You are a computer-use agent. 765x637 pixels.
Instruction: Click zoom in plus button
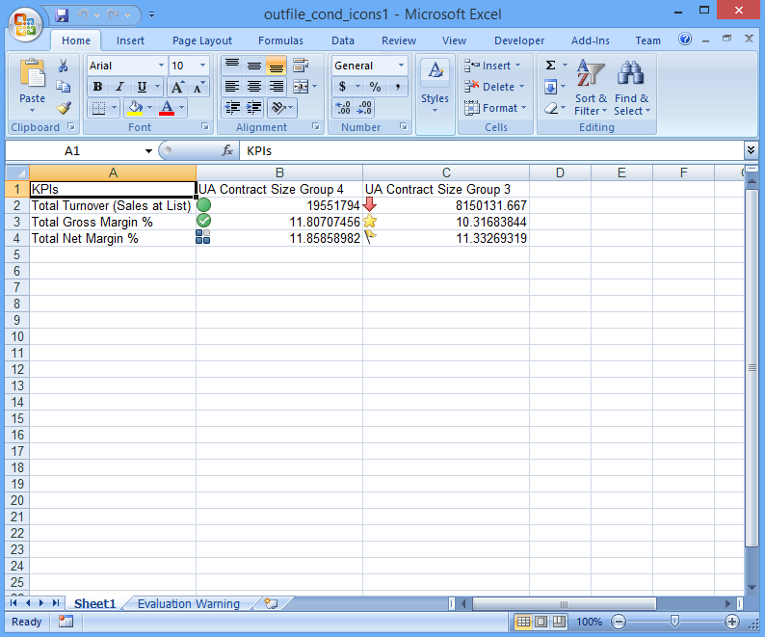click(x=731, y=622)
